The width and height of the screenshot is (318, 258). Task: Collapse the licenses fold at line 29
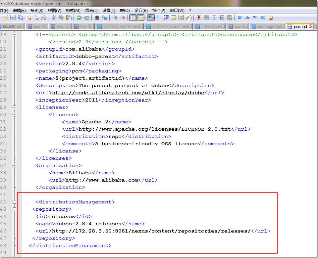click(14, 107)
